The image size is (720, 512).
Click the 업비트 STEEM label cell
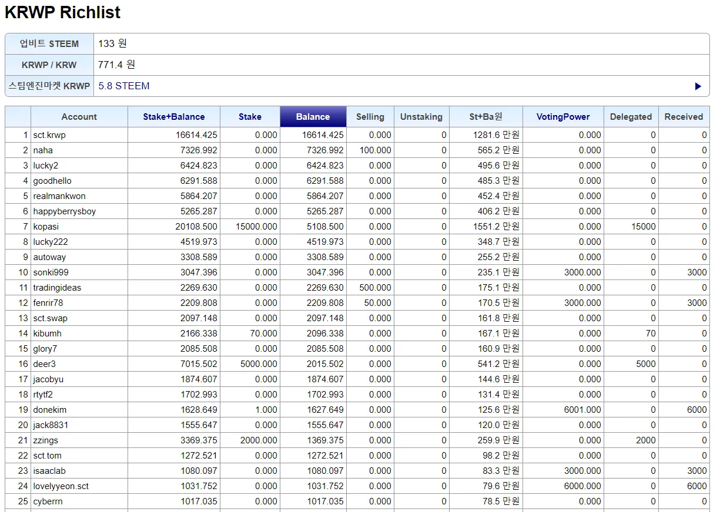49,44
